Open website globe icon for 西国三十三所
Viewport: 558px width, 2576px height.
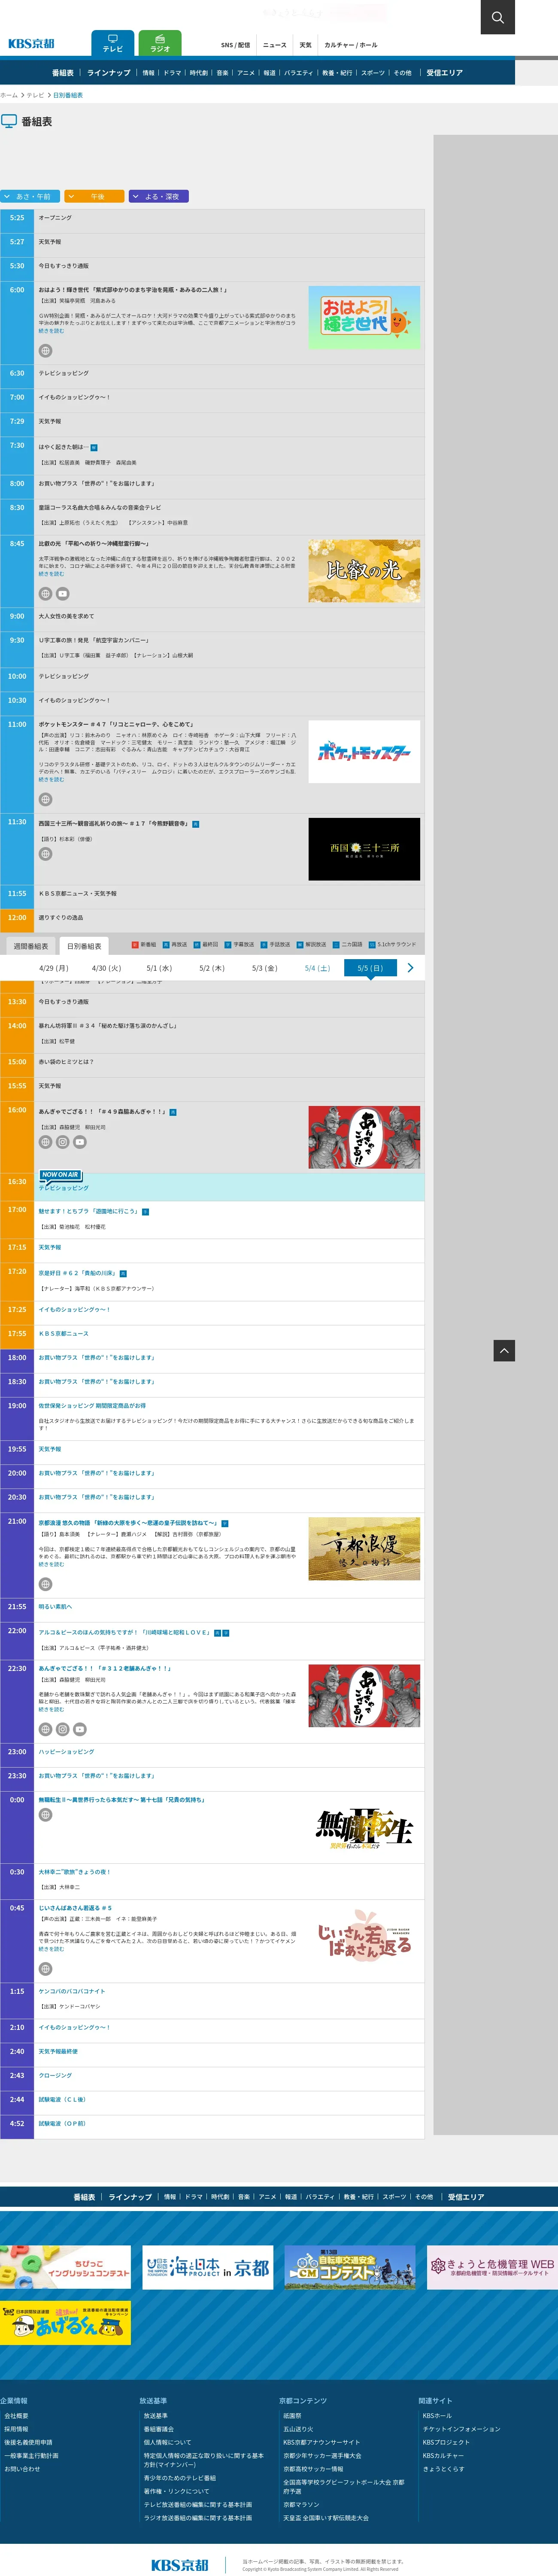[x=45, y=854]
